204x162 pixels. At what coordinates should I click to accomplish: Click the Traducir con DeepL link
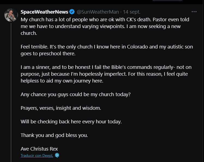(37, 156)
